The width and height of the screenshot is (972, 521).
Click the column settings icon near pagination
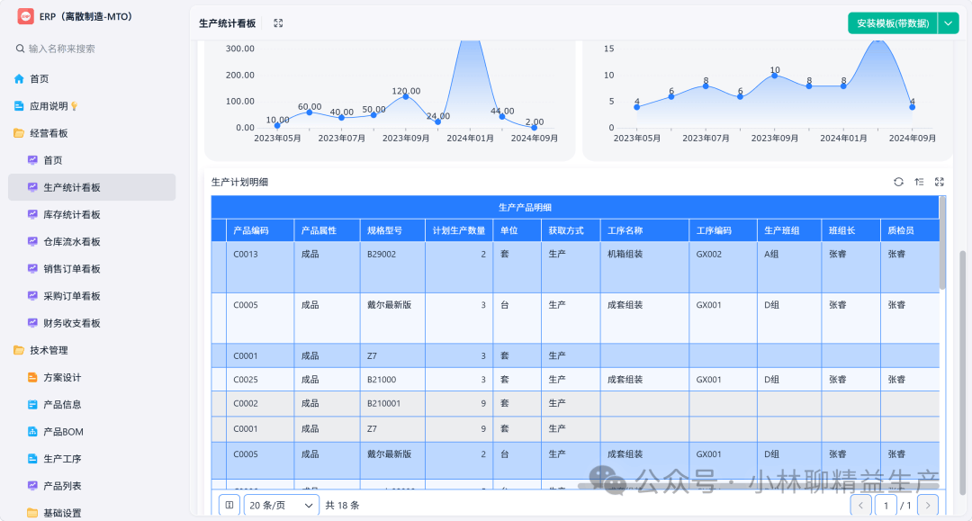coord(229,505)
